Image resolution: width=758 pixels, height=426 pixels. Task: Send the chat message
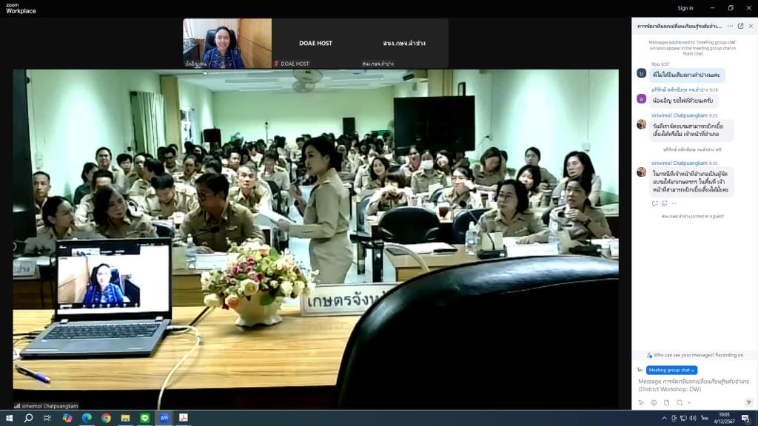[748, 402]
